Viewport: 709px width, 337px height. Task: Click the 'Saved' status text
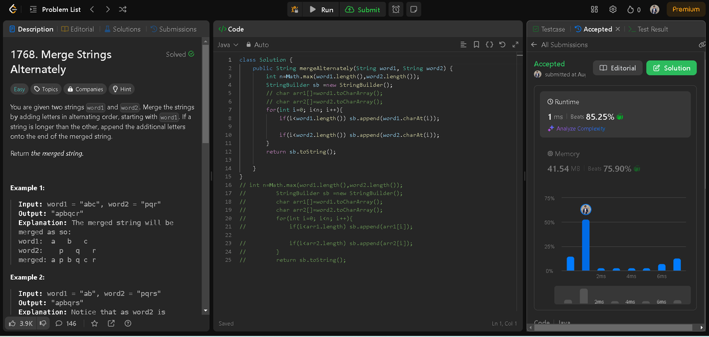click(226, 323)
